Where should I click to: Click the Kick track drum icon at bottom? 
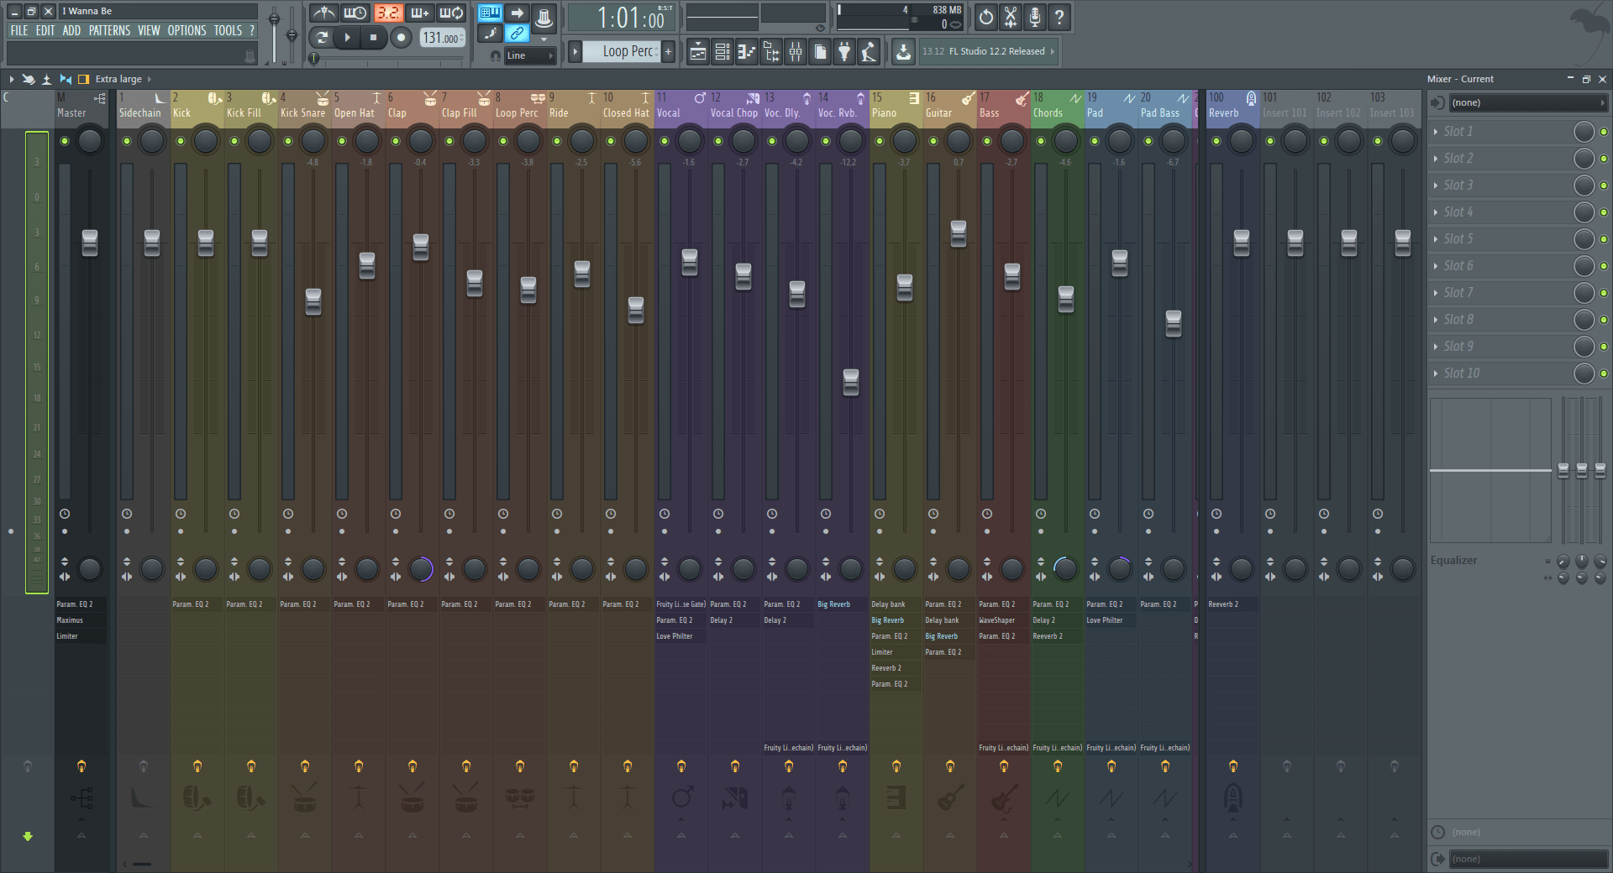click(197, 797)
